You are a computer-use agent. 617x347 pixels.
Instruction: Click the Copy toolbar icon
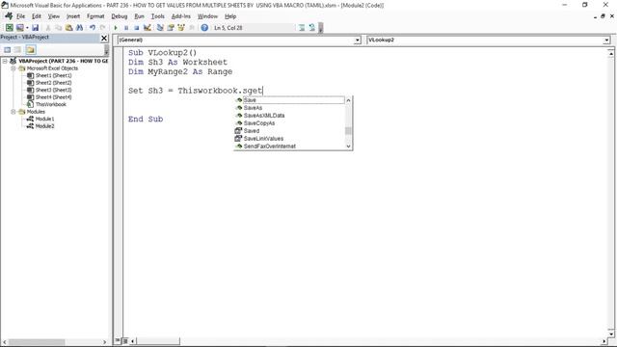(x=58, y=28)
